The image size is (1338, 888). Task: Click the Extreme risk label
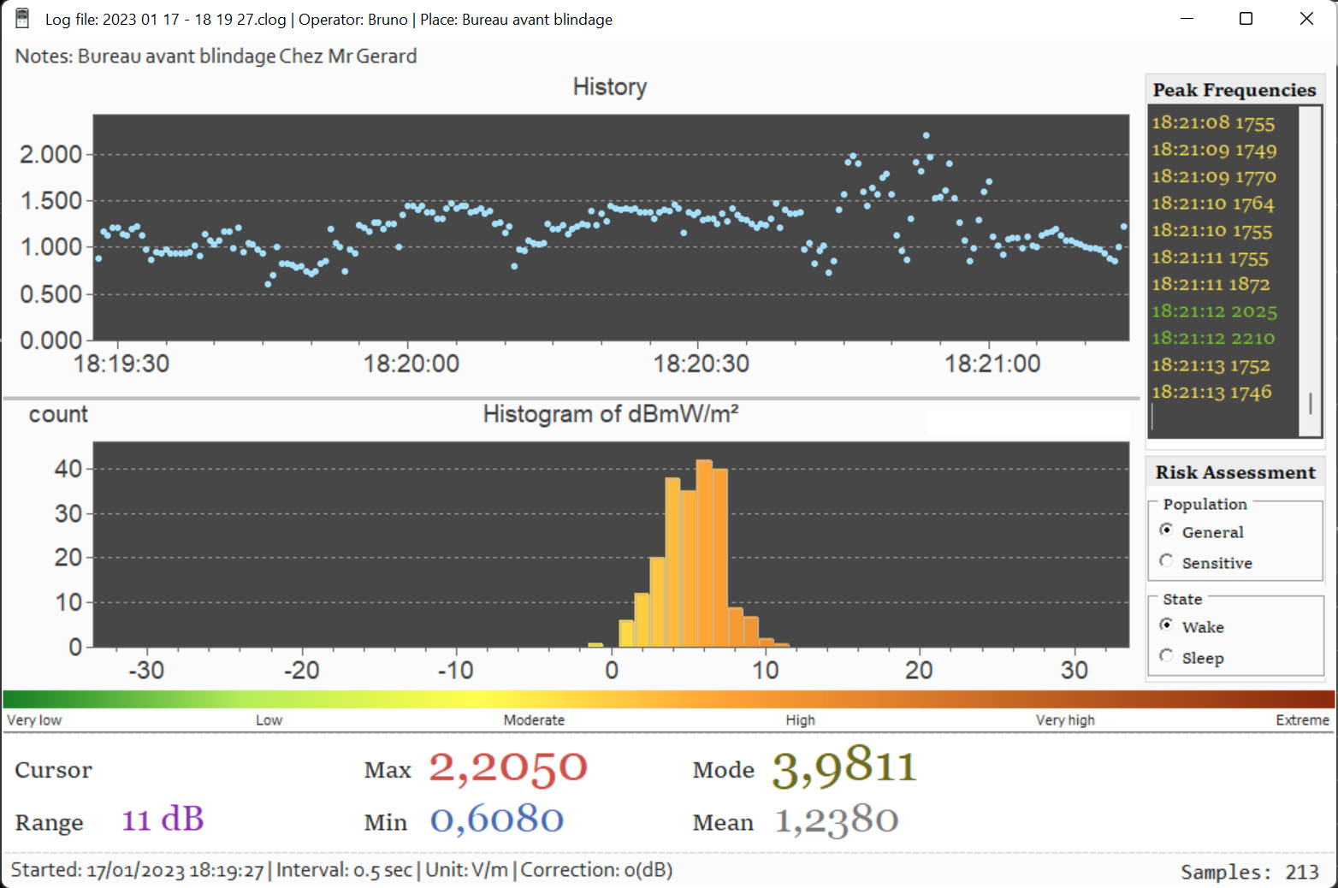[1303, 720]
